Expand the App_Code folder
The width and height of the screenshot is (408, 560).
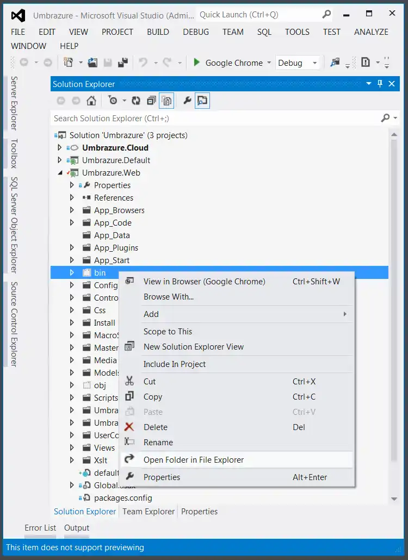point(72,222)
